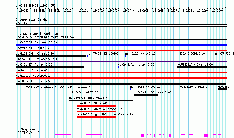Click the 130290k position on the ruler

coord(69,11)
